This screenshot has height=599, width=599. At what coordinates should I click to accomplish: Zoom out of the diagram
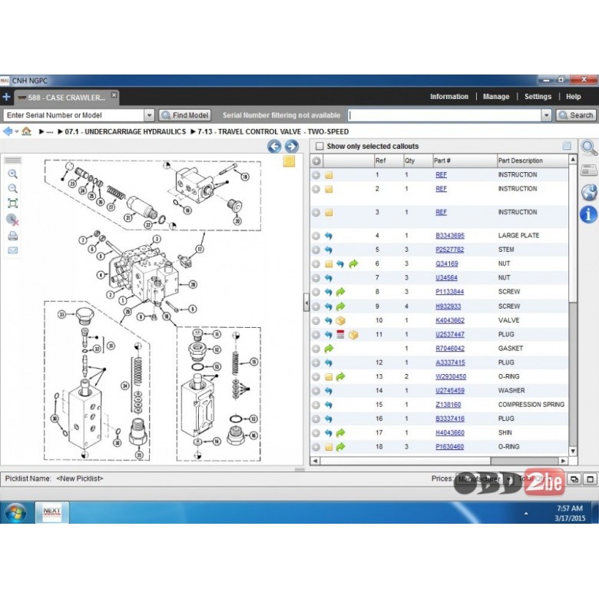(12, 189)
